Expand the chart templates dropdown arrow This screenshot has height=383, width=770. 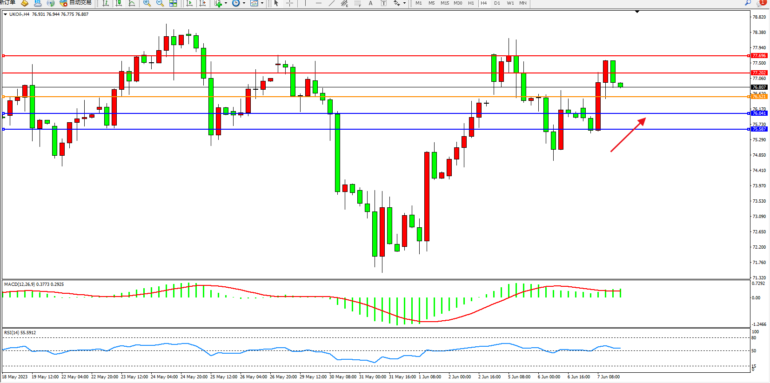point(262,3)
